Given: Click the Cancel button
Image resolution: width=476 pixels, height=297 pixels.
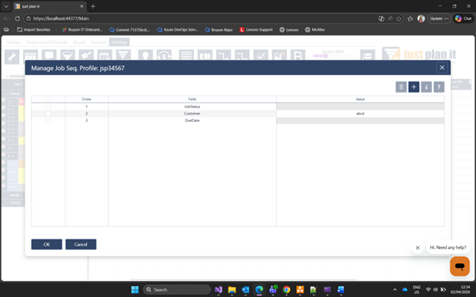Looking at the screenshot, I should pos(81,244).
